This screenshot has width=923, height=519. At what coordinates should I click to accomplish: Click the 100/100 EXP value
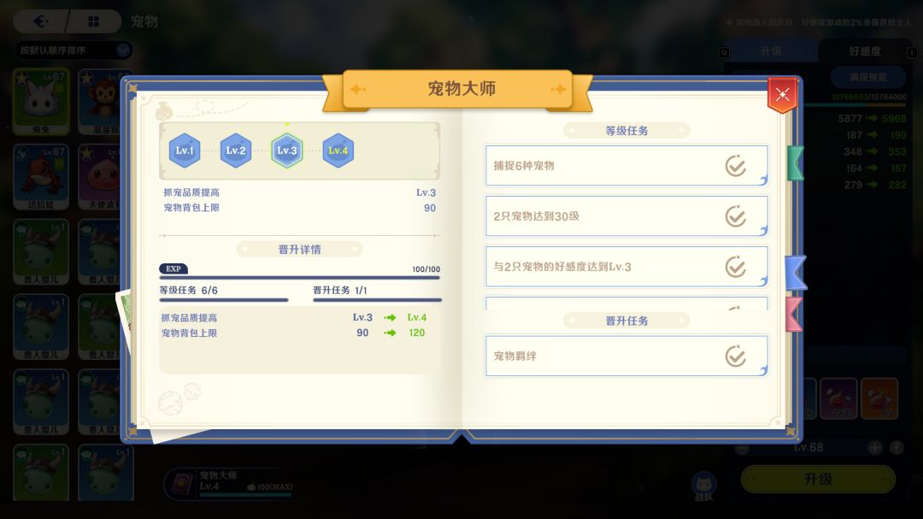tap(426, 269)
